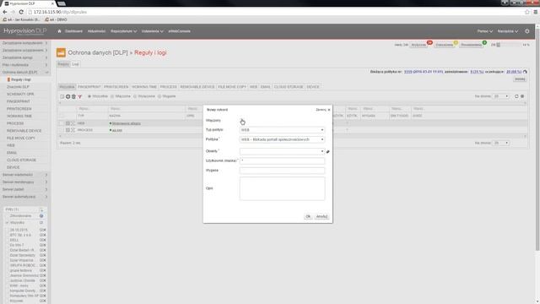Click the Ostrzeżenia alerts button
Image resolution: width=540 pixels, height=304 pixels.
(x=445, y=45)
